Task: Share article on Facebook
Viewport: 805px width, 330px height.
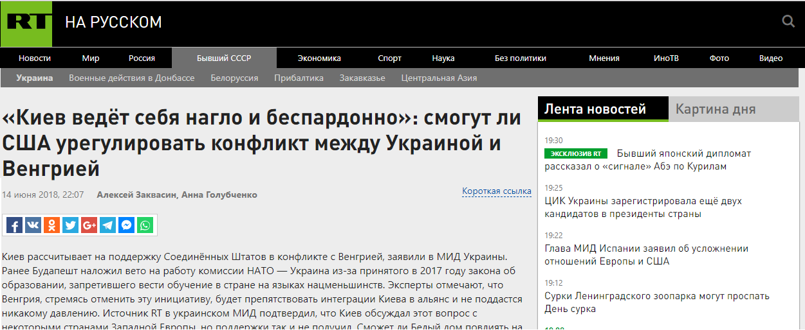Action: point(14,225)
